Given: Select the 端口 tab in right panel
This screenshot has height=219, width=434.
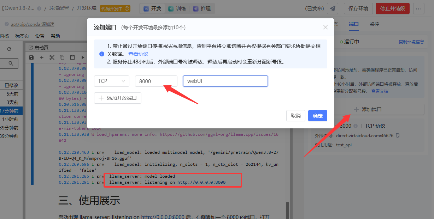Looking at the screenshot, I should click(353, 24).
